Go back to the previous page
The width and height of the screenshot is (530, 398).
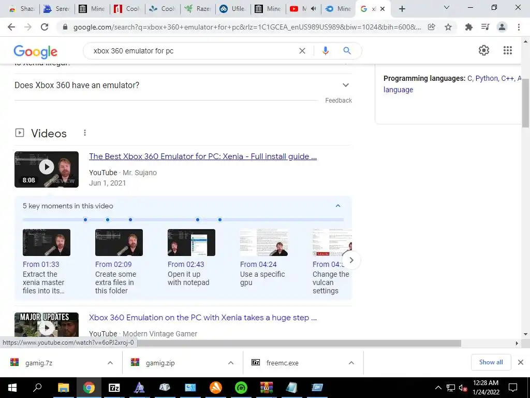[x=11, y=27]
